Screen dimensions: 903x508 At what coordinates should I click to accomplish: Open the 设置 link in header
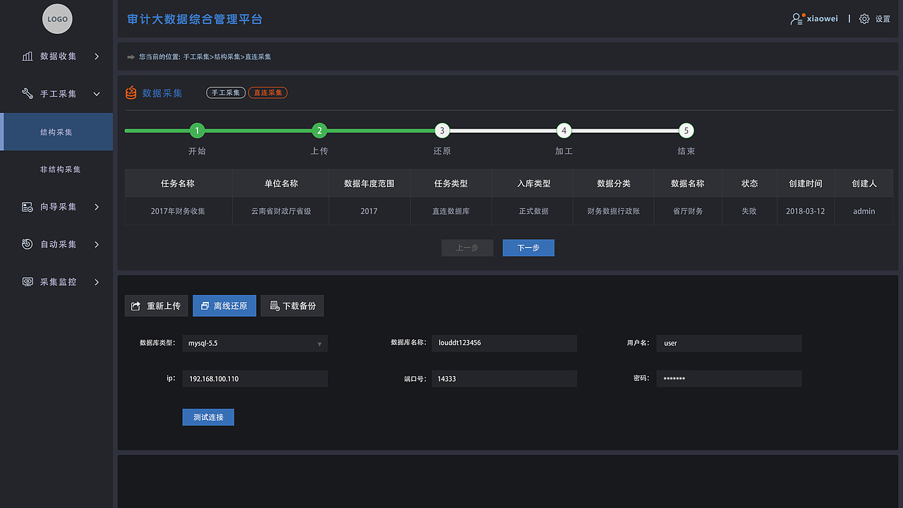click(883, 19)
